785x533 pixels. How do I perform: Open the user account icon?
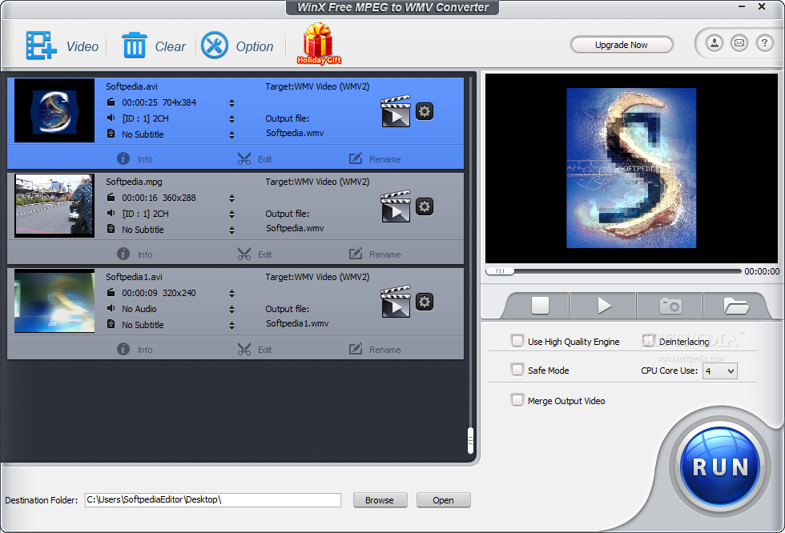coord(715,43)
